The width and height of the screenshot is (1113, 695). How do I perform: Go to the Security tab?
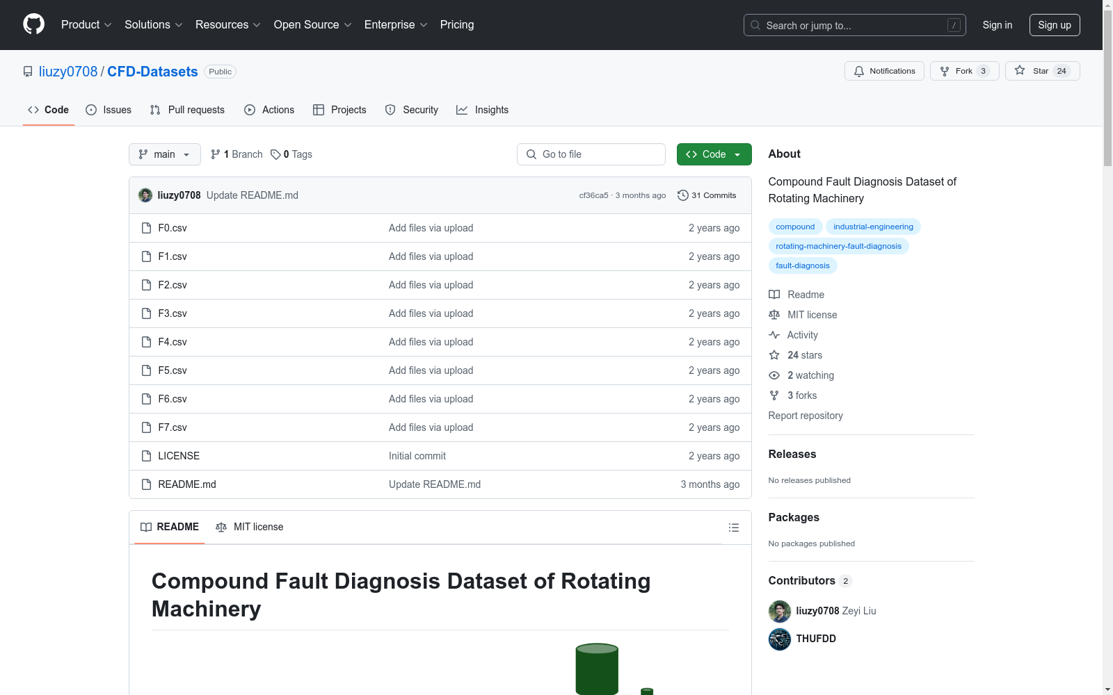coord(412,110)
